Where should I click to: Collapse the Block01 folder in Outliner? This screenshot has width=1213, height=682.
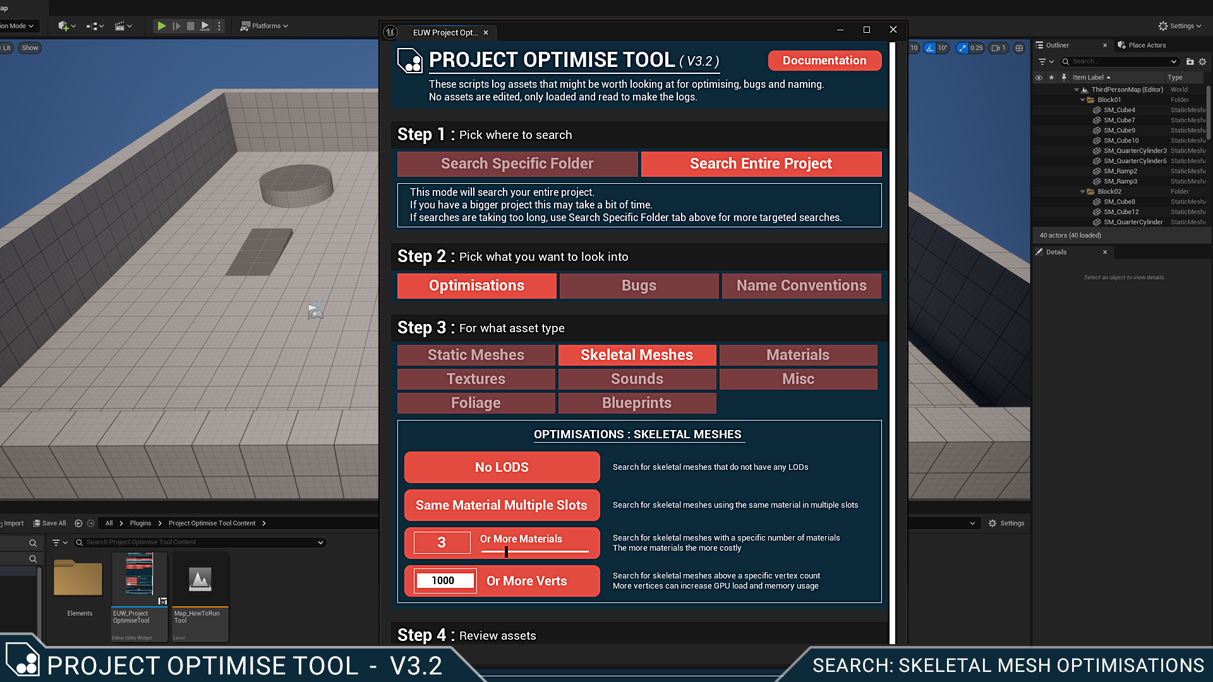point(1082,100)
